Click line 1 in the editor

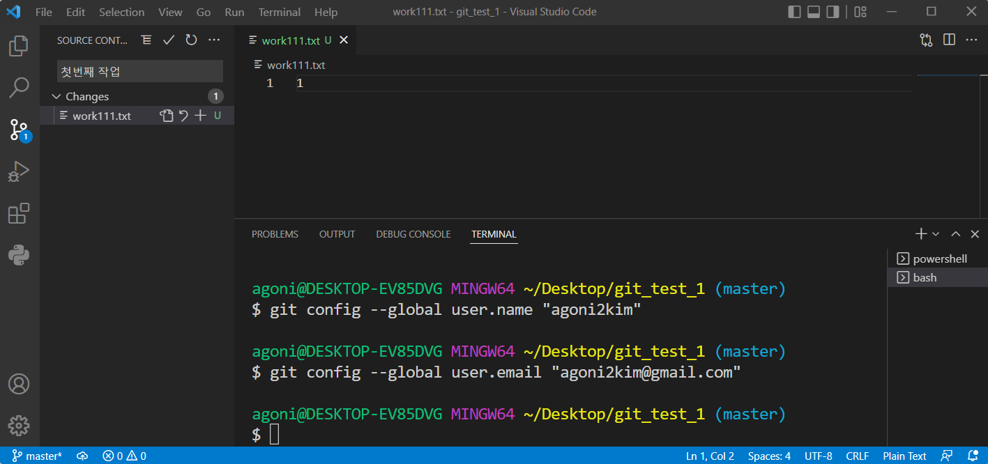click(x=604, y=84)
